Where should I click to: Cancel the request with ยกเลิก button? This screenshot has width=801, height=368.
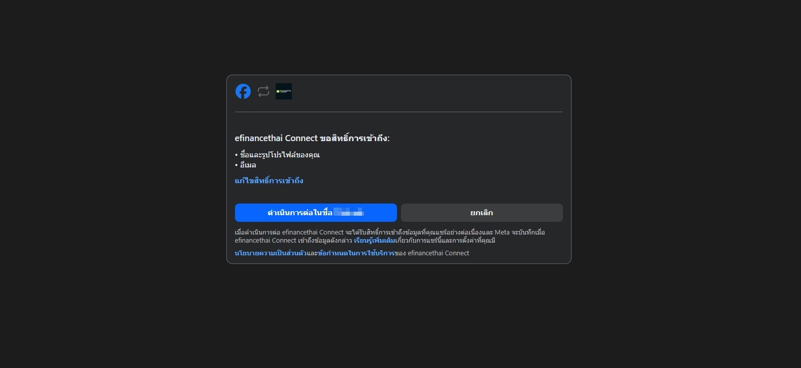pyautogui.click(x=482, y=213)
